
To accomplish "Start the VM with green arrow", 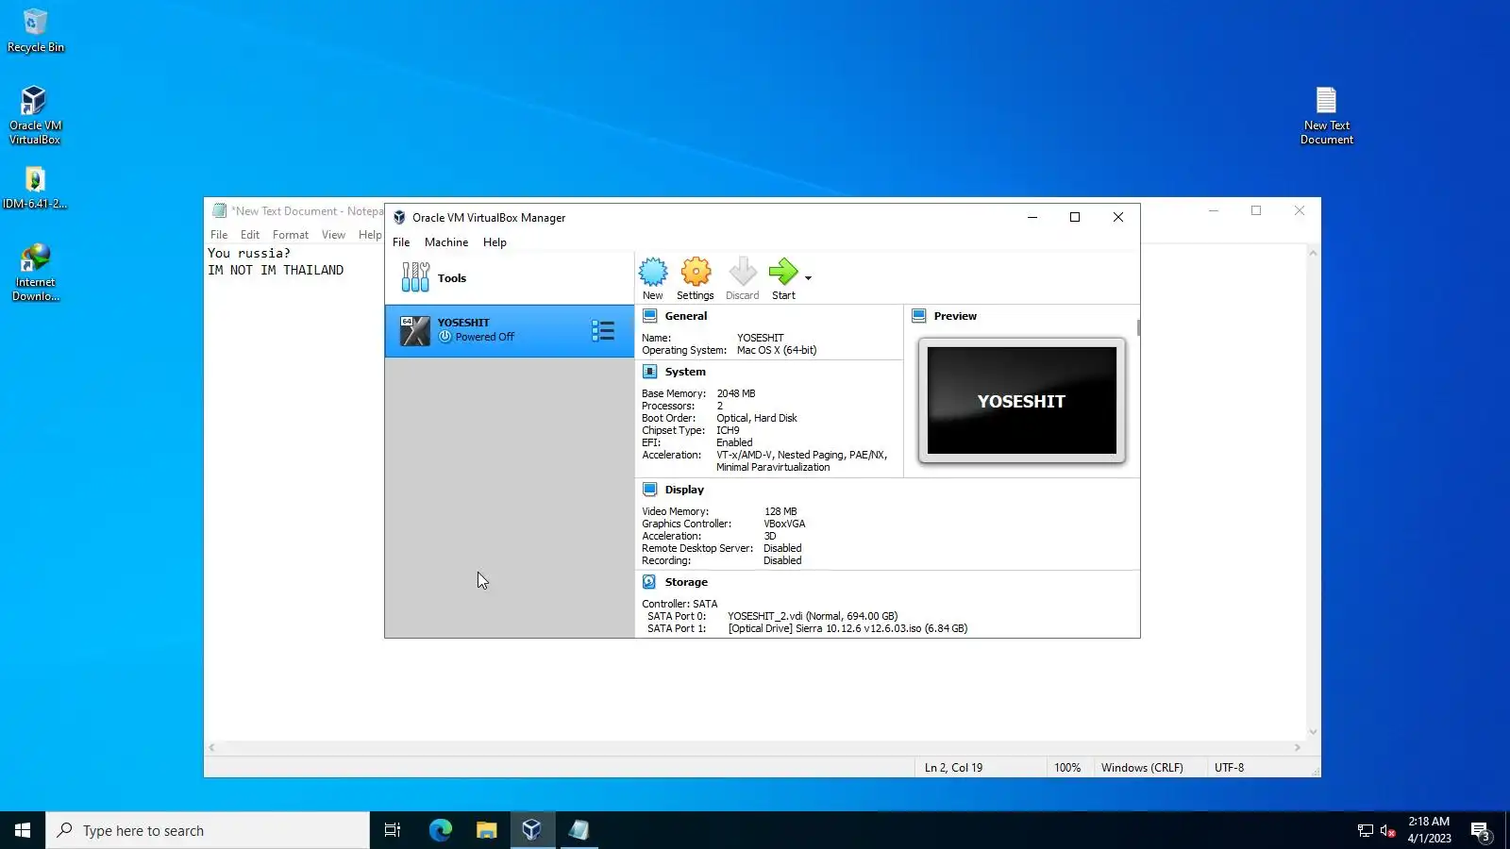I will click(783, 273).
